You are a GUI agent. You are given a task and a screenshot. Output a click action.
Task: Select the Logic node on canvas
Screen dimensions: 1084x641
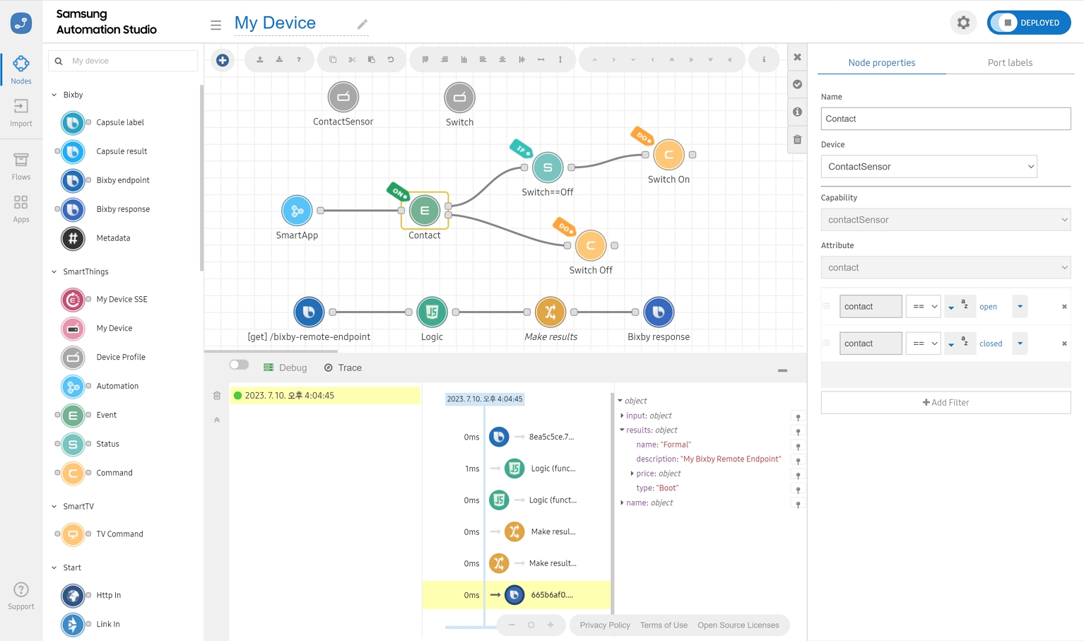(432, 312)
